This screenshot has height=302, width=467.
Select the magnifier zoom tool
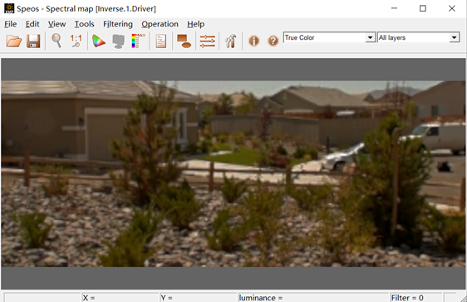click(x=57, y=41)
